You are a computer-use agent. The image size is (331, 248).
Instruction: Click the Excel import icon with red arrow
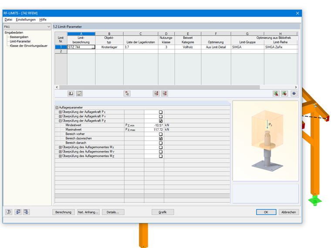(x=284, y=94)
